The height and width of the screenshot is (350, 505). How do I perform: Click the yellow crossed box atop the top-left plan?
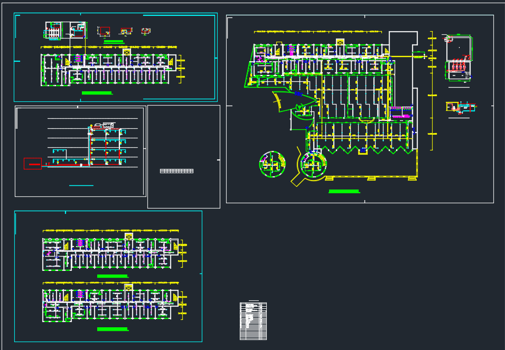[x=127, y=52]
